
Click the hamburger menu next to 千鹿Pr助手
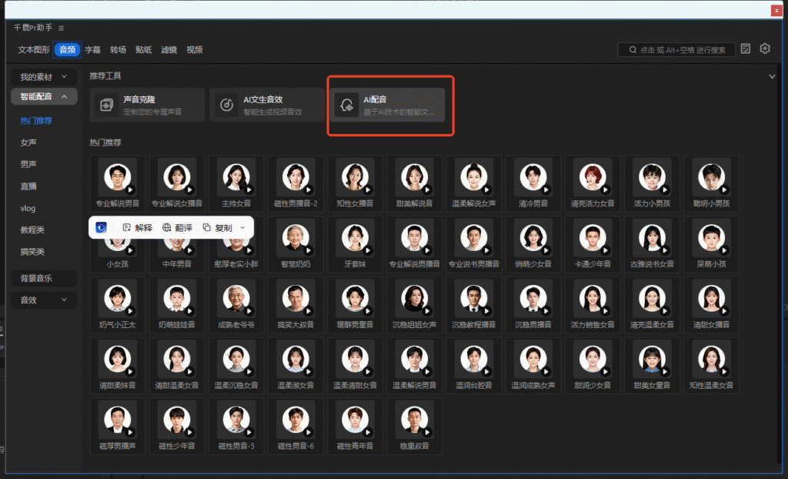click(x=61, y=28)
